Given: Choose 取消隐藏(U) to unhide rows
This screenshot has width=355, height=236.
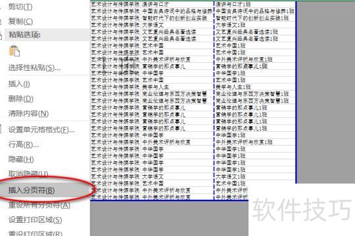Looking at the screenshot, I should click(x=28, y=174).
